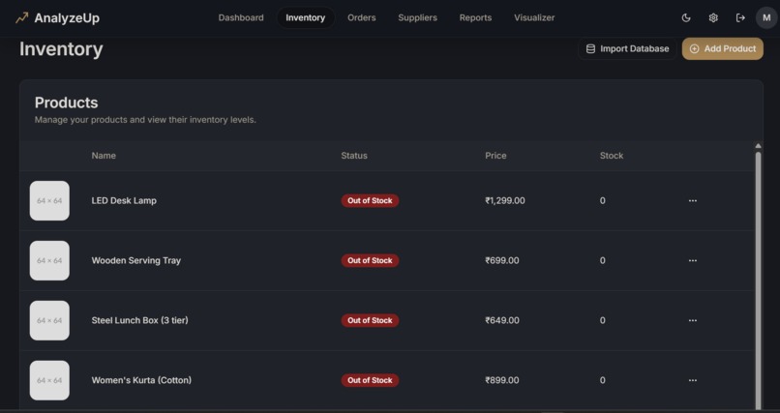The width and height of the screenshot is (780, 413).
Task: Click Out of Stock badge for Wooden Serving Tray
Action: point(370,260)
